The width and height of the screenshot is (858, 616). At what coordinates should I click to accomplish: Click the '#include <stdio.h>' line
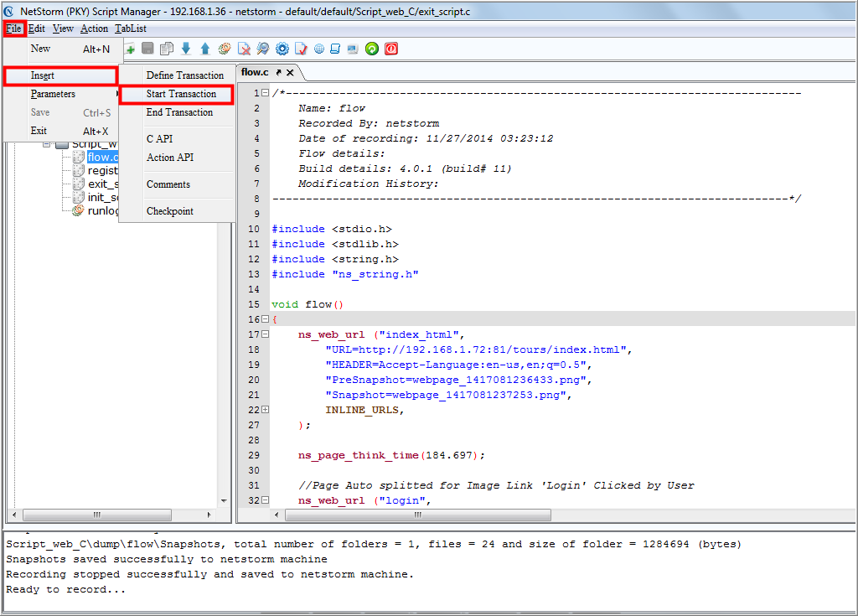[x=332, y=230]
